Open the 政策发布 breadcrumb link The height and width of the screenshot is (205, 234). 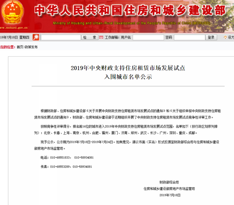31,47
